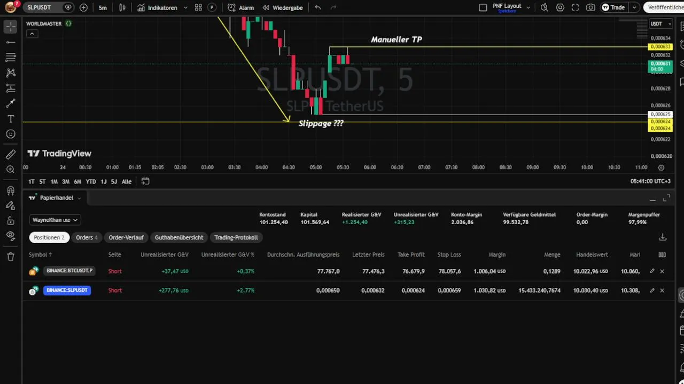Open the Fibonacci tools in the left toolbar
The height and width of the screenshot is (384, 684).
point(11,57)
